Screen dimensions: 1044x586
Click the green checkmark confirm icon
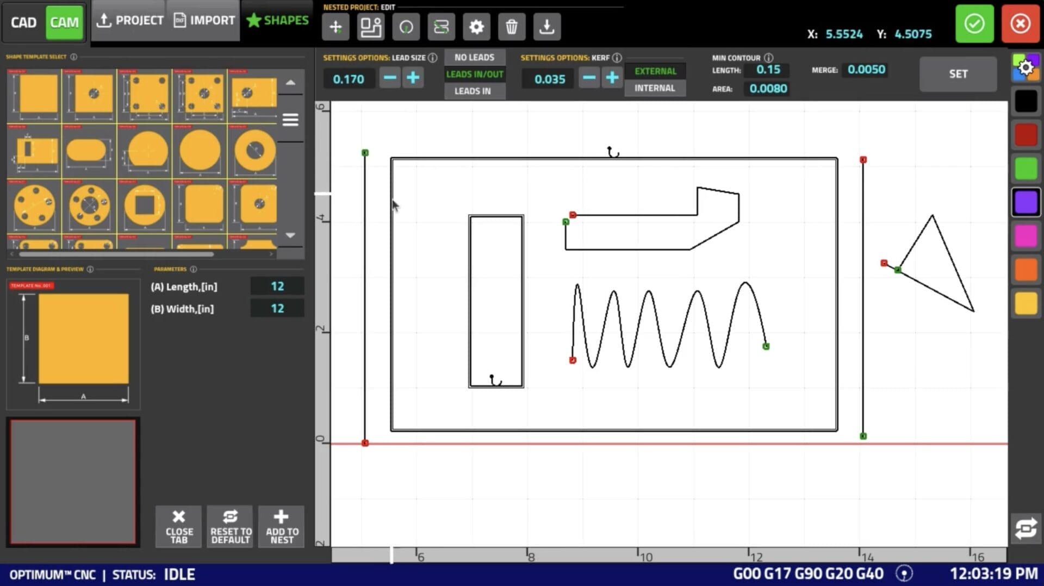coord(974,24)
